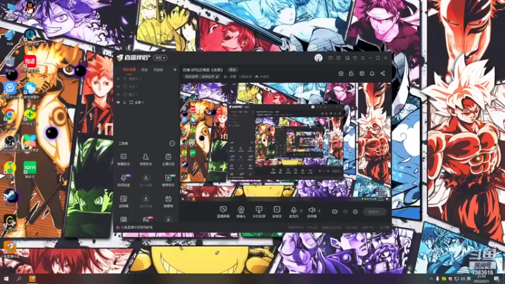The width and height of the screenshot is (505, 284).
Task: Switch to the third scene tab
Action: click(x=158, y=70)
